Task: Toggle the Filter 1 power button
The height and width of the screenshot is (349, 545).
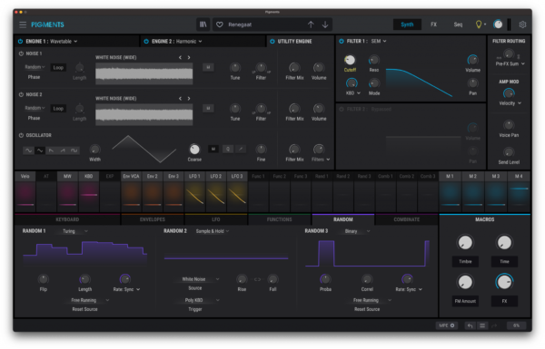Action: click(x=342, y=41)
